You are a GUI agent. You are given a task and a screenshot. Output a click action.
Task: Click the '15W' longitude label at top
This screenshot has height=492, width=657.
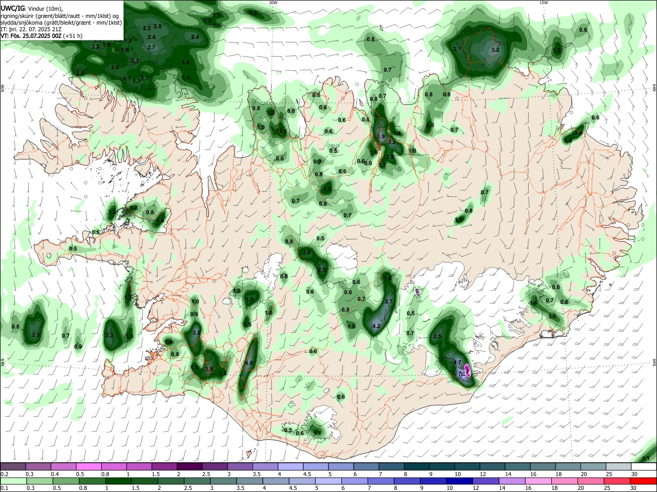tap(544, 3)
